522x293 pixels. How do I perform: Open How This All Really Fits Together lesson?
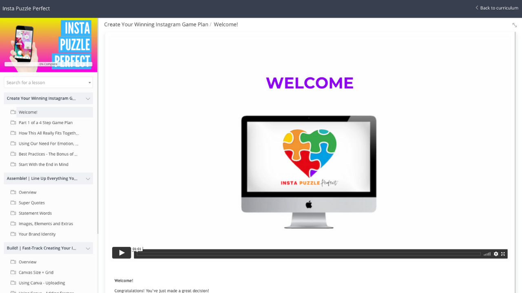point(49,133)
